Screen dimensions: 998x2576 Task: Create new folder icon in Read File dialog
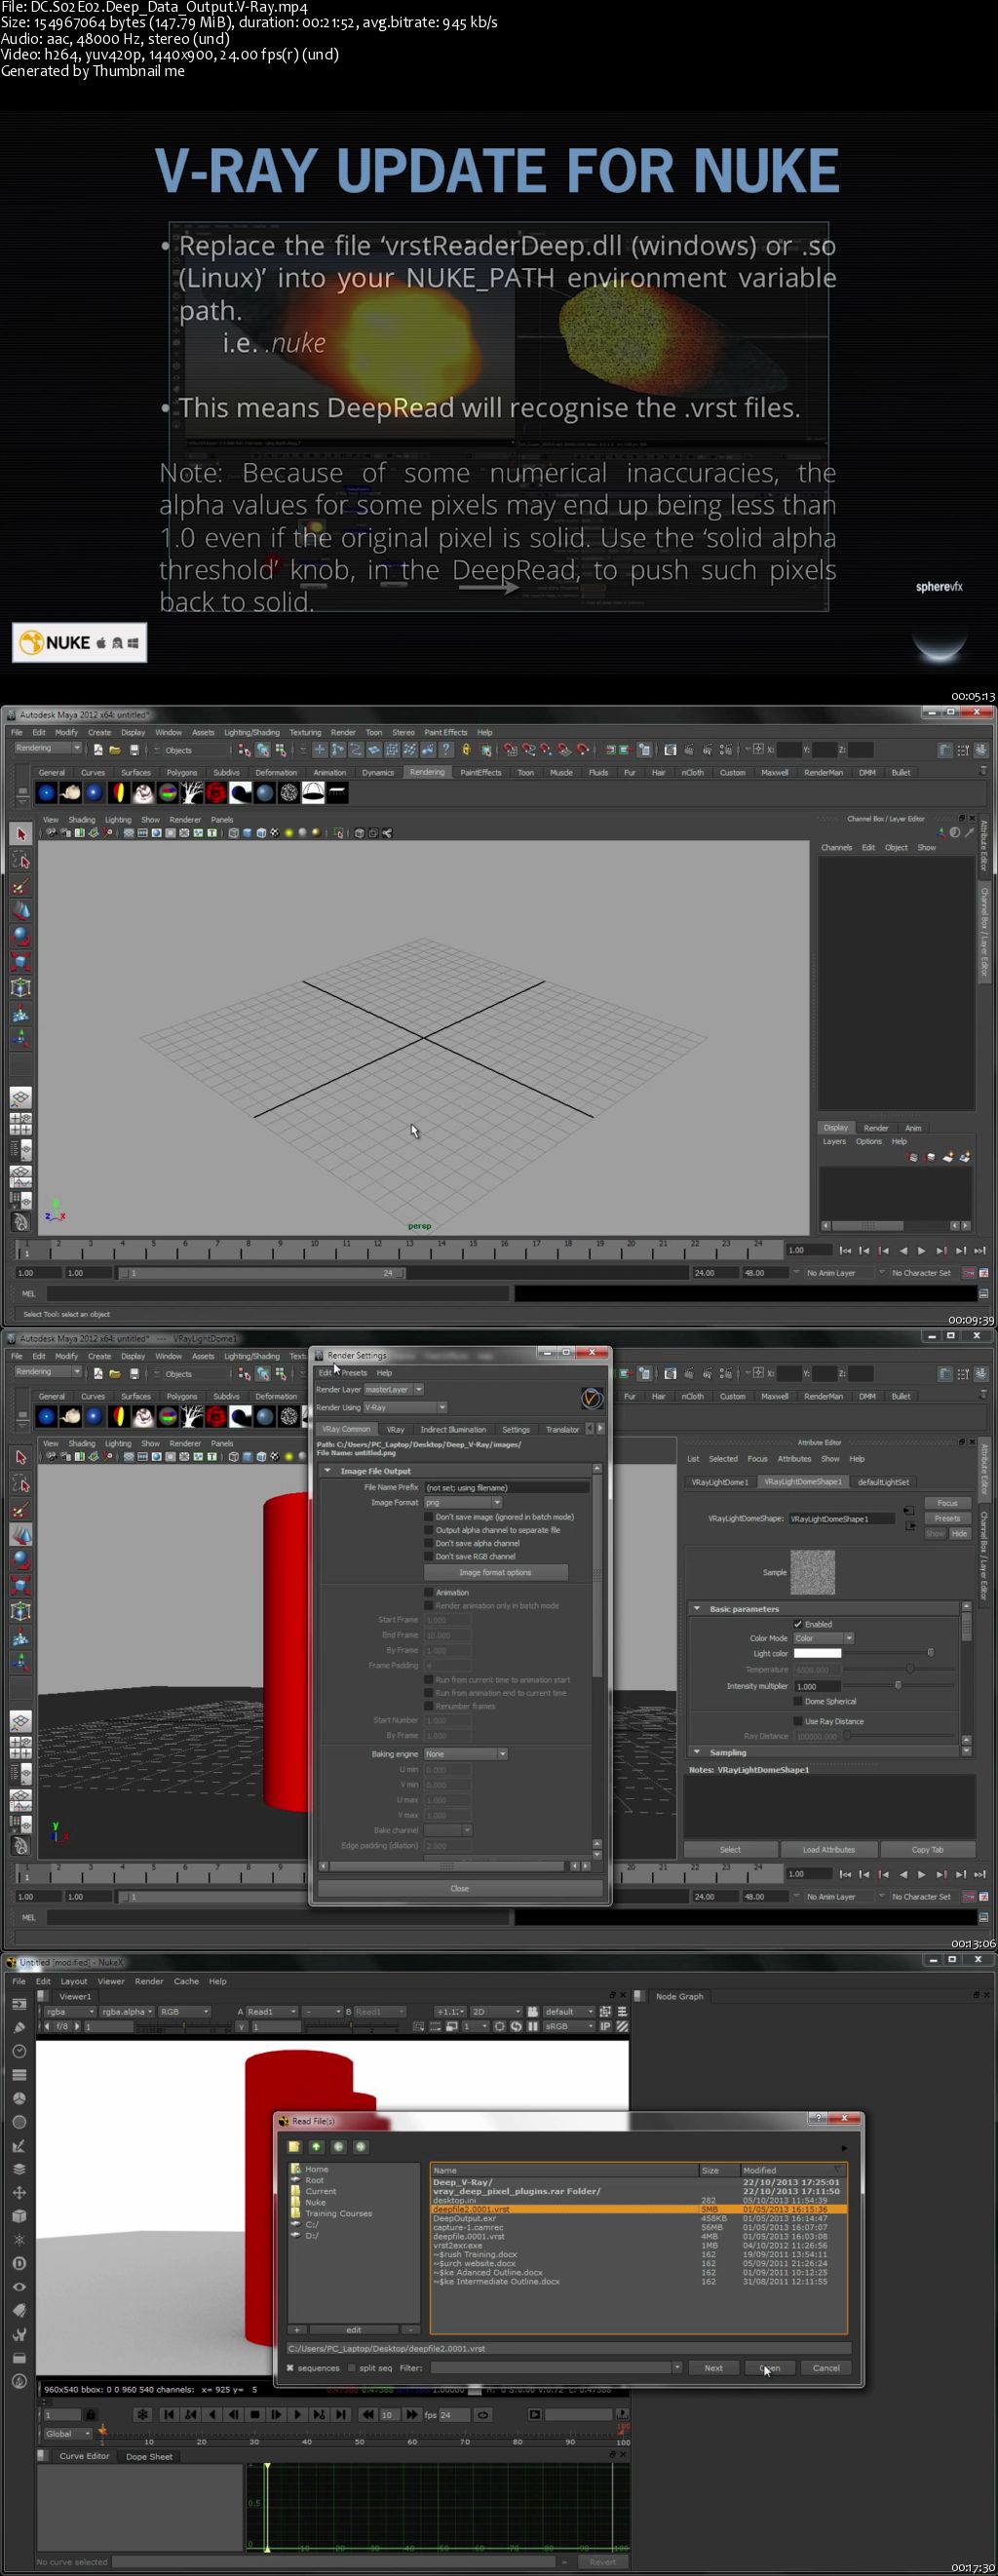[x=294, y=2147]
